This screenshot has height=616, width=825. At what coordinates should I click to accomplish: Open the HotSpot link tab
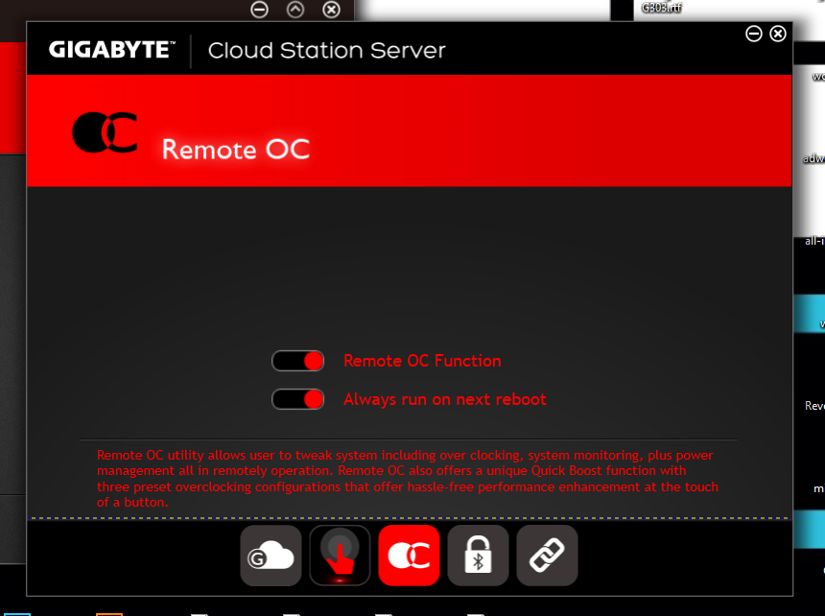(547, 556)
